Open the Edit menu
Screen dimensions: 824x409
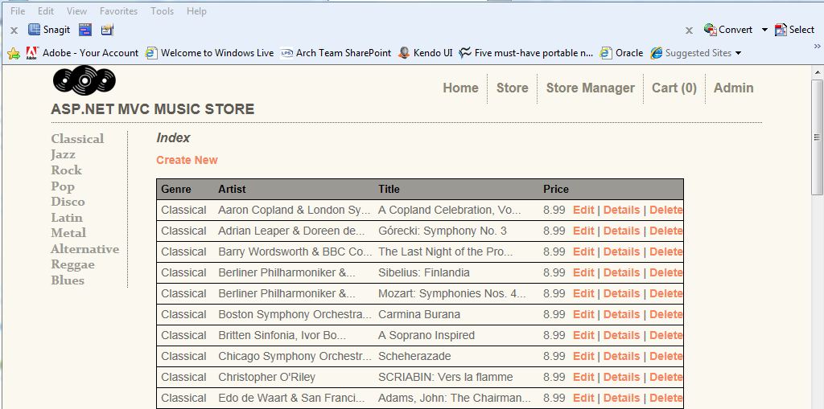click(x=46, y=11)
